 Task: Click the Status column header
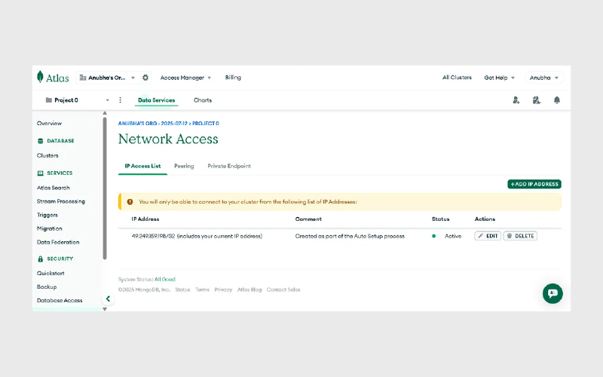tap(441, 219)
